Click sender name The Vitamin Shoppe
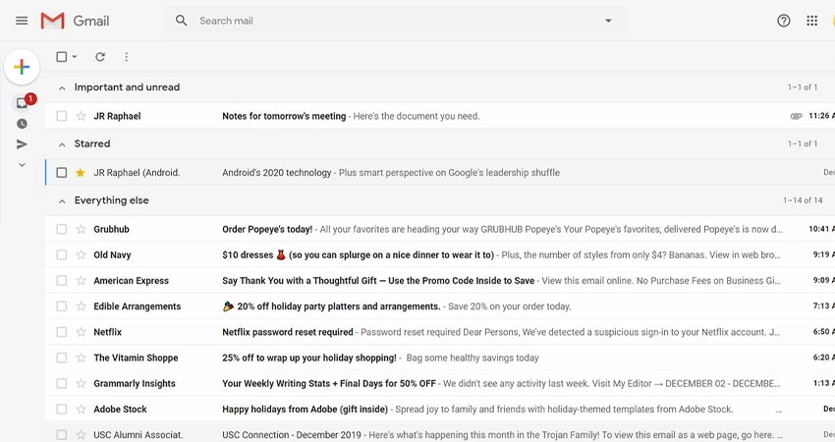Screen dimensions: 835x442 pos(136,358)
